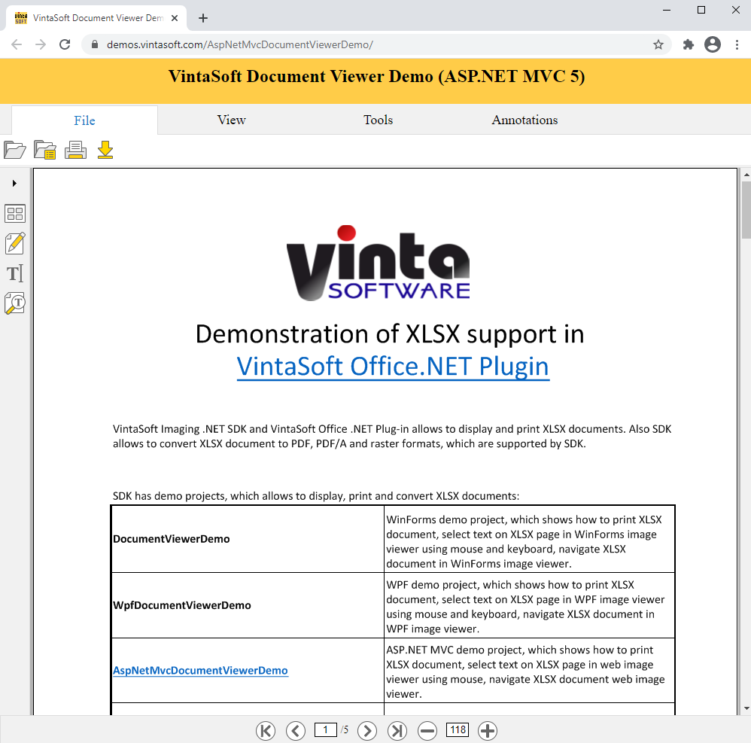Zoom out with the minus button
Screen dimensions: 751x743
(427, 730)
